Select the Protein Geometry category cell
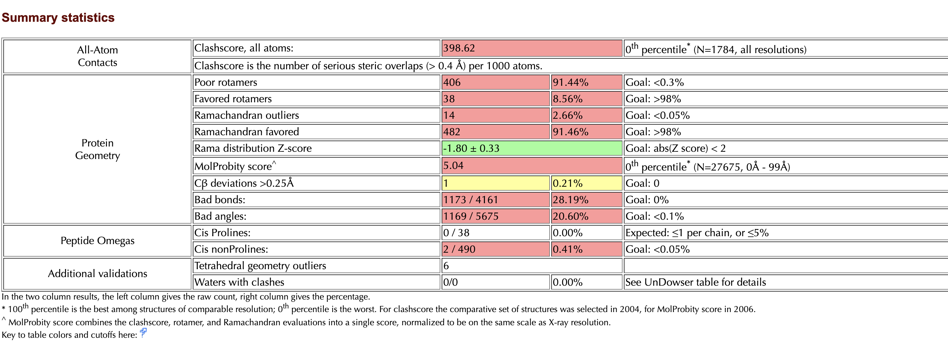 [x=97, y=149]
